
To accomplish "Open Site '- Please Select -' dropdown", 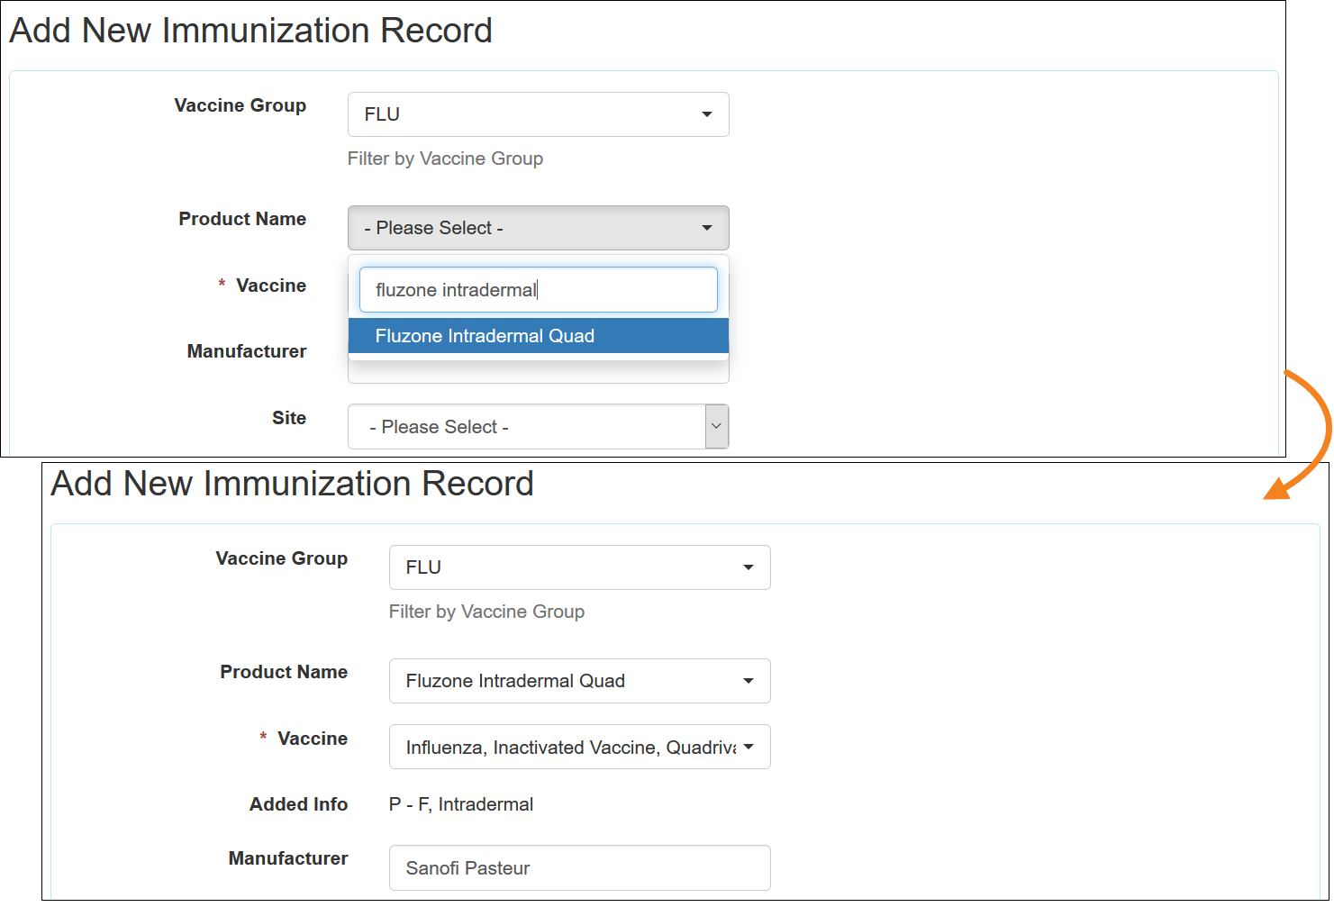I will [x=538, y=427].
